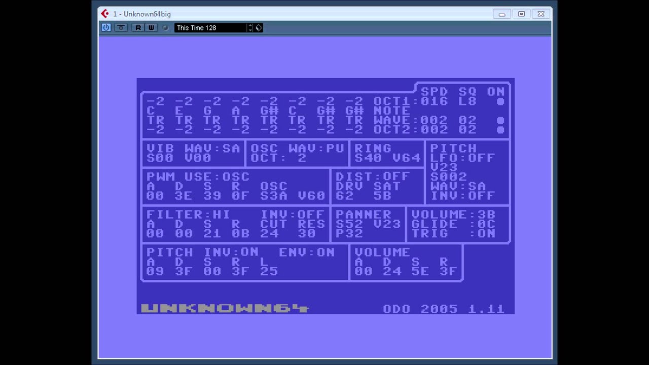Change VIB WAV:SA waveform

coord(212,149)
